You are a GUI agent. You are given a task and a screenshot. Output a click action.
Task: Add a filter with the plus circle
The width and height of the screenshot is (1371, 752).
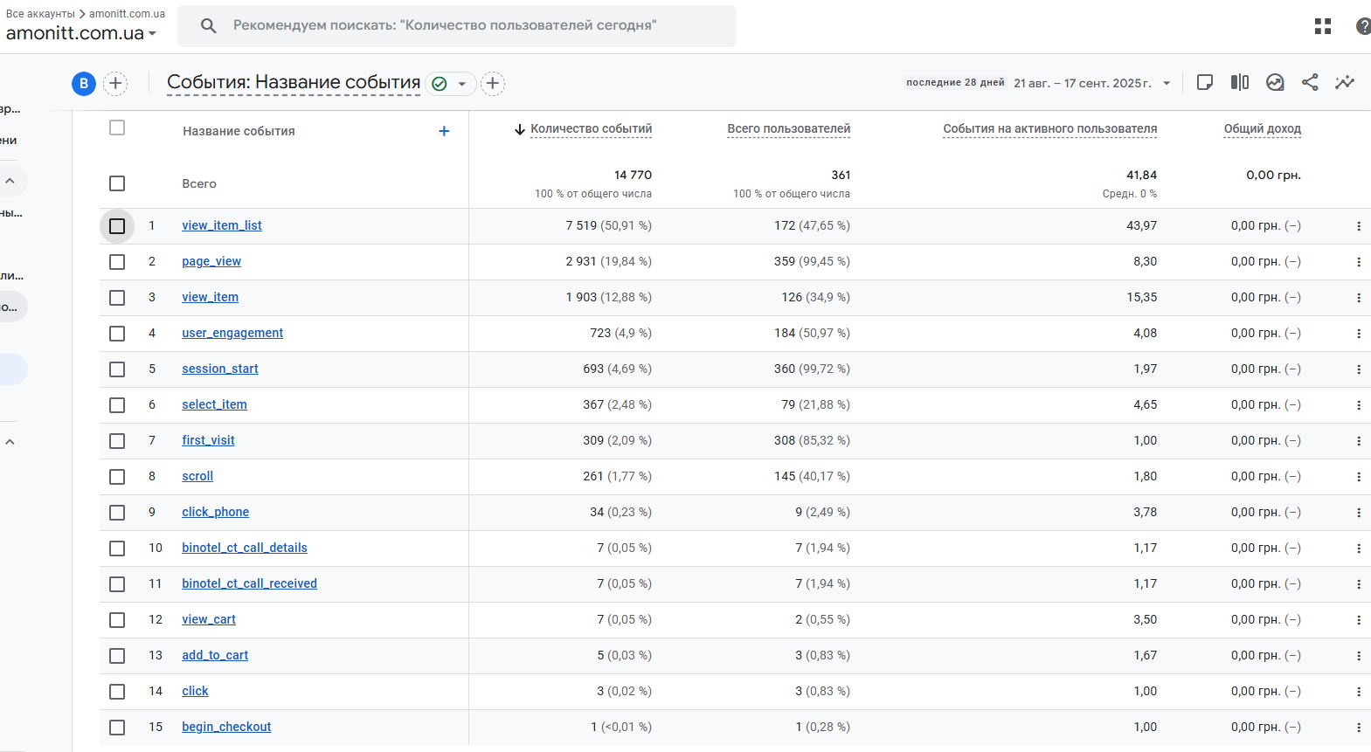(x=493, y=84)
